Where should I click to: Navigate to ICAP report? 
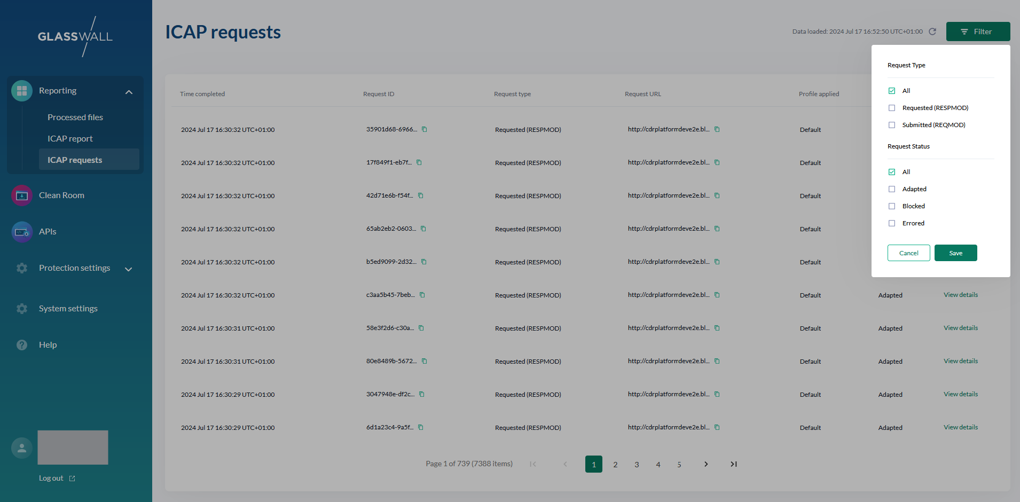coord(70,139)
